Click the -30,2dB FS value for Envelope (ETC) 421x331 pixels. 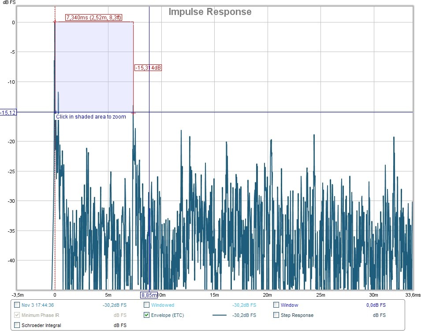[244, 315]
